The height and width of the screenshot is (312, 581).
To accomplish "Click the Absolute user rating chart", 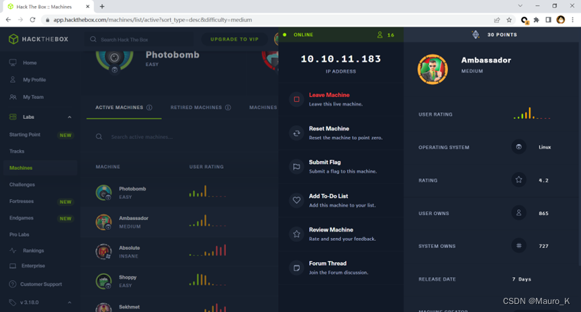I will pos(208,250).
